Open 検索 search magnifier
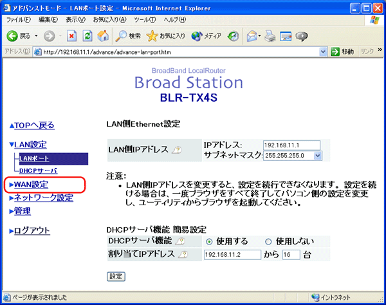The image size is (386, 305). (128, 36)
